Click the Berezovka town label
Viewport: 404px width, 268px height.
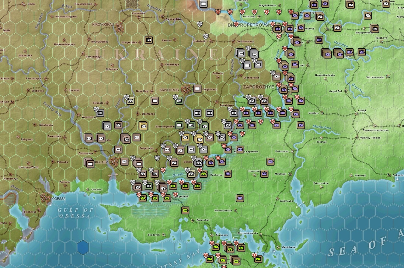[54, 136]
